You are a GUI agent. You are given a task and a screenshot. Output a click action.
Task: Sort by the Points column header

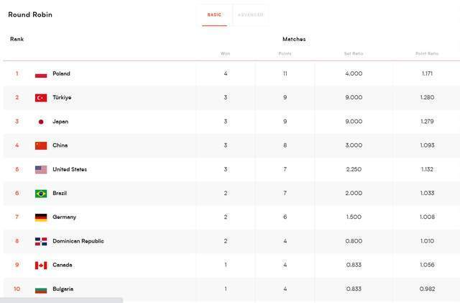point(285,53)
